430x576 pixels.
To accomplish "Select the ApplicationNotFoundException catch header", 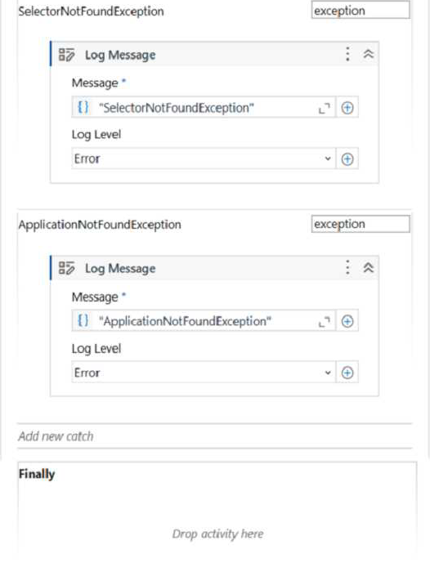I will [x=100, y=225].
